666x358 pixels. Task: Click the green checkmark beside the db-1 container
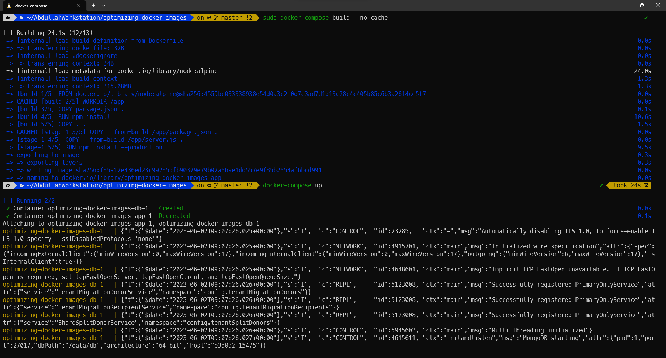(x=8, y=209)
